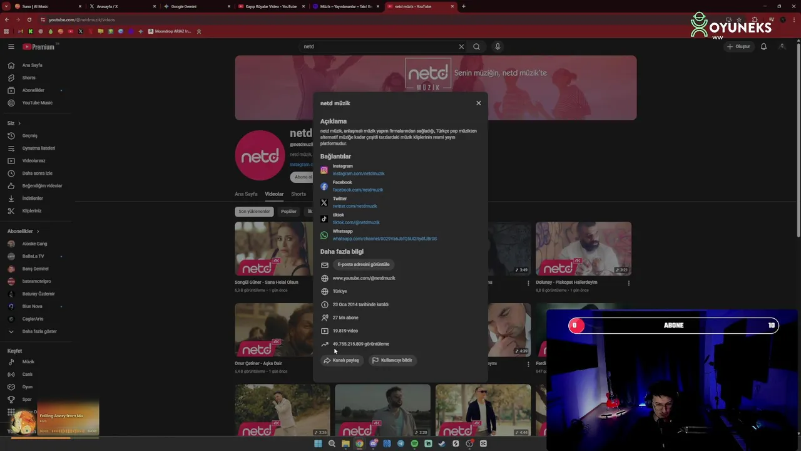Screen dimensions: 801x451
Task: Click the voice search microphone icon
Action: click(497, 46)
